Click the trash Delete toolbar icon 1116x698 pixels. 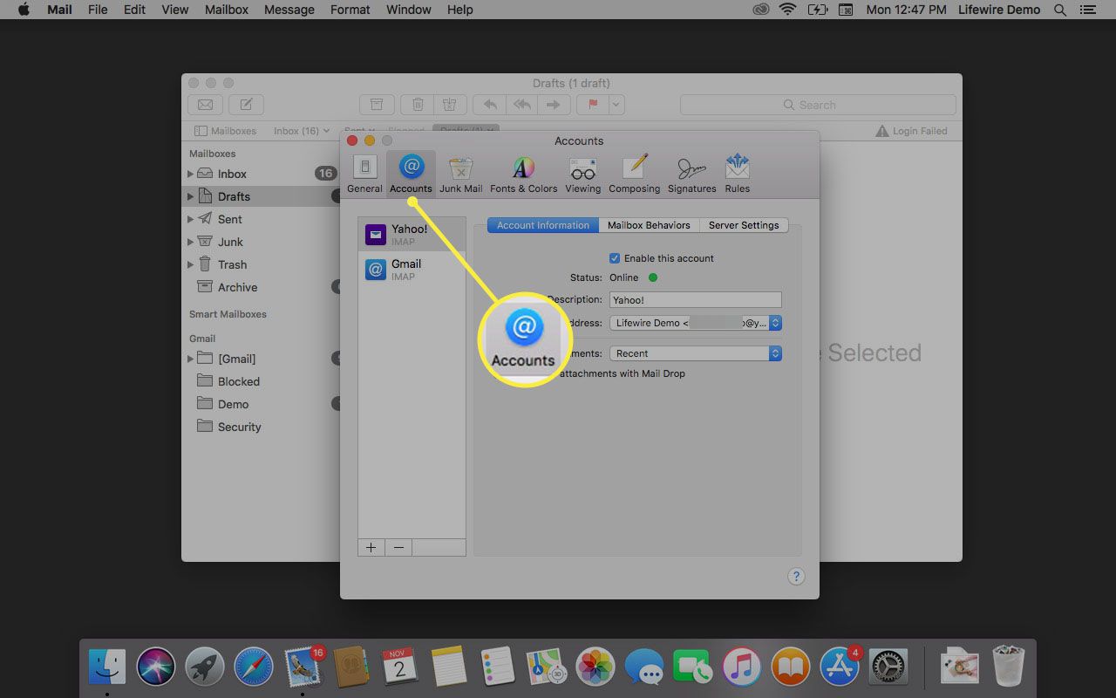pyautogui.click(x=418, y=105)
